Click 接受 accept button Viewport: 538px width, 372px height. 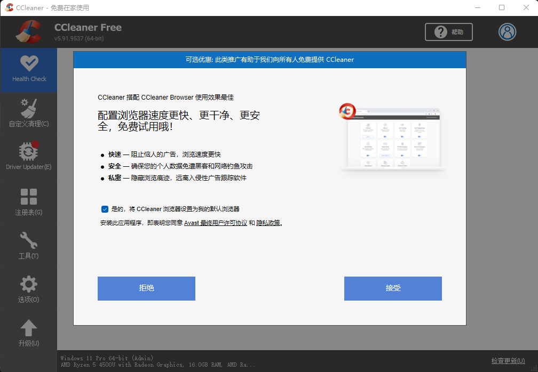pos(393,288)
